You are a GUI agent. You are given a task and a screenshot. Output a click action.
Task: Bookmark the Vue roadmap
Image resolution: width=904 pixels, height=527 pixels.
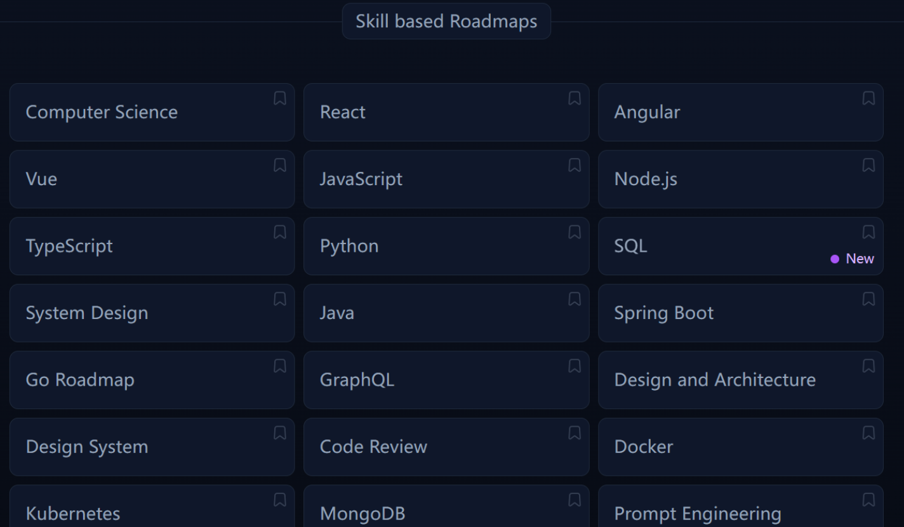279,166
